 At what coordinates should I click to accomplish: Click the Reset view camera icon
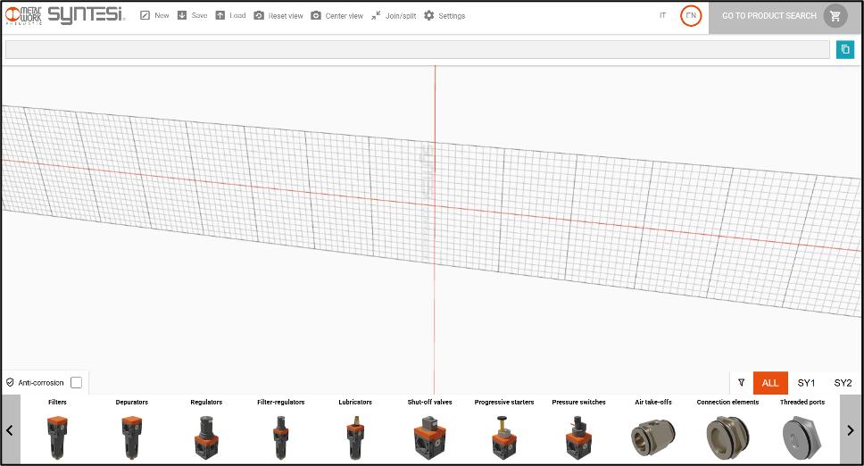click(259, 16)
